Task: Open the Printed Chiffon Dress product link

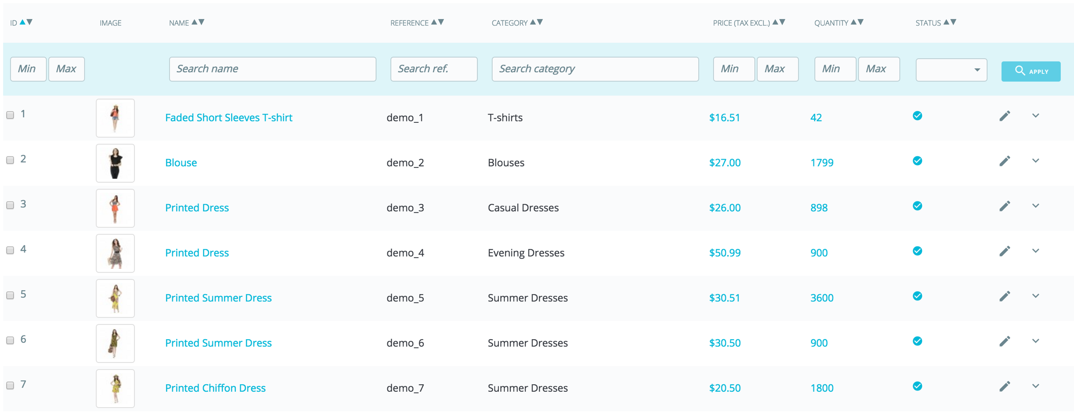Action: [x=215, y=388]
